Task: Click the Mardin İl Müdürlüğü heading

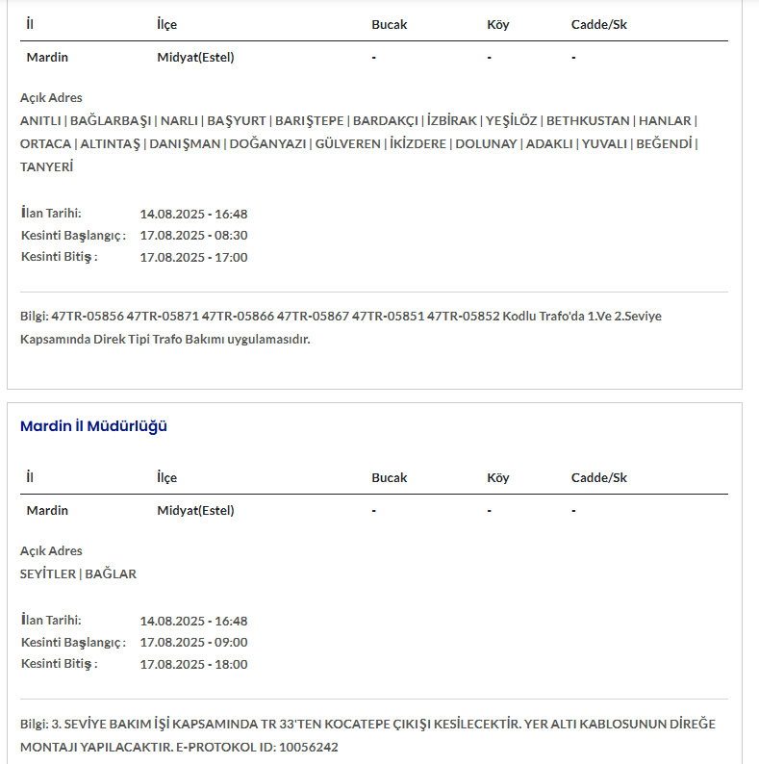Action: tap(93, 426)
